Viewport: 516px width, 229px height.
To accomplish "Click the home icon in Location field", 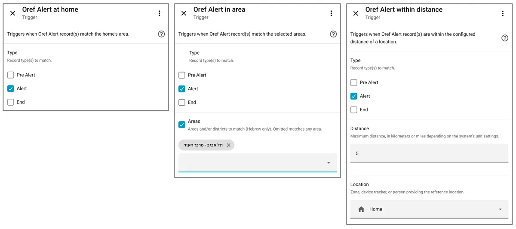I will tap(361, 209).
